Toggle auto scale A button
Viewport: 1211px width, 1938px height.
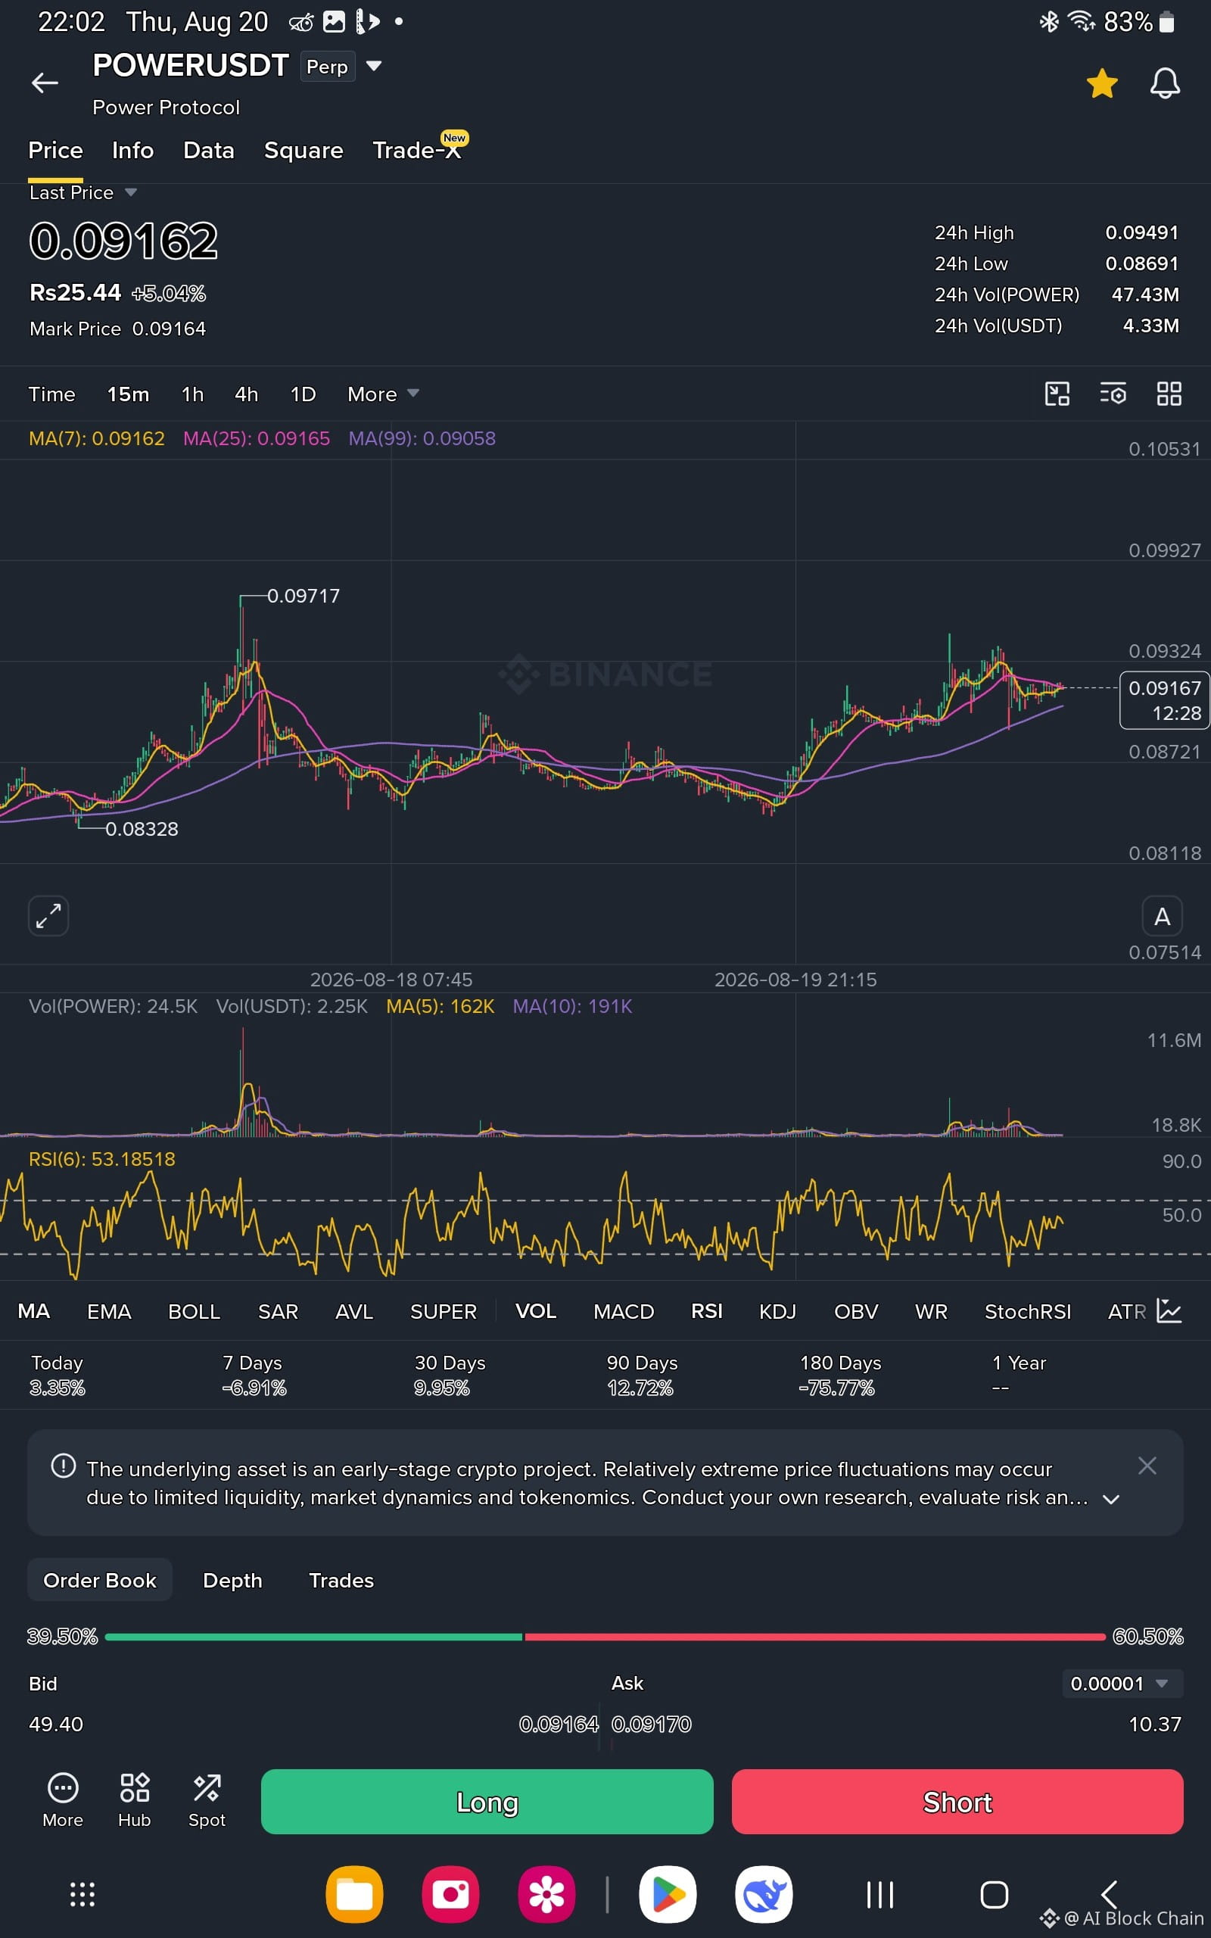pyautogui.click(x=1162, y=916)
